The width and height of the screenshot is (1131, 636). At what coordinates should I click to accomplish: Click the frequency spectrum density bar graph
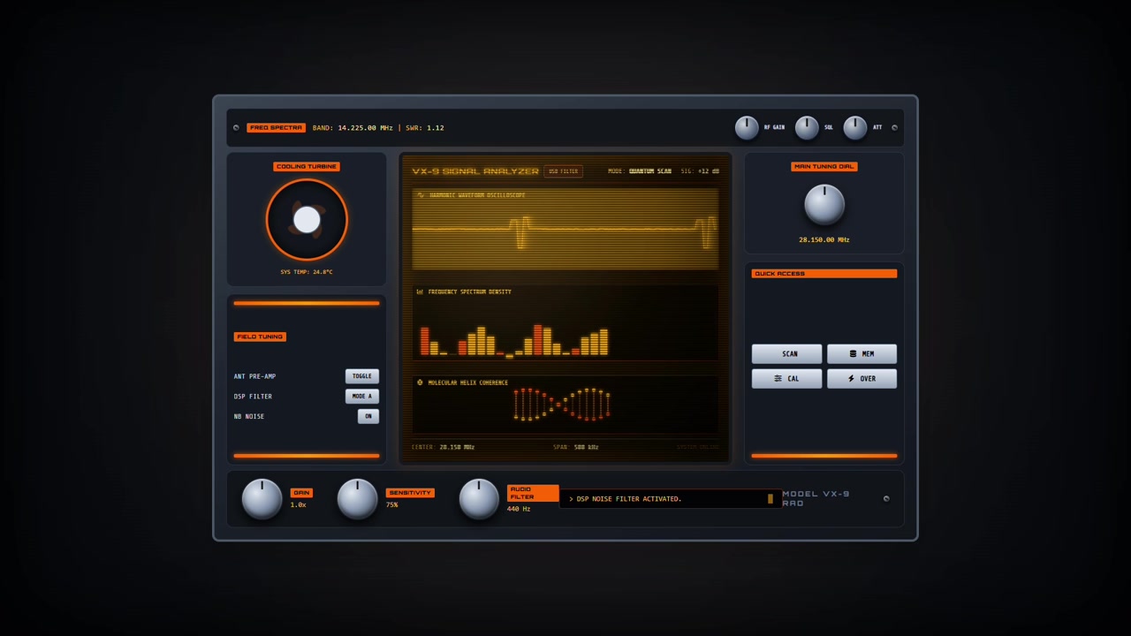point(513,339)
